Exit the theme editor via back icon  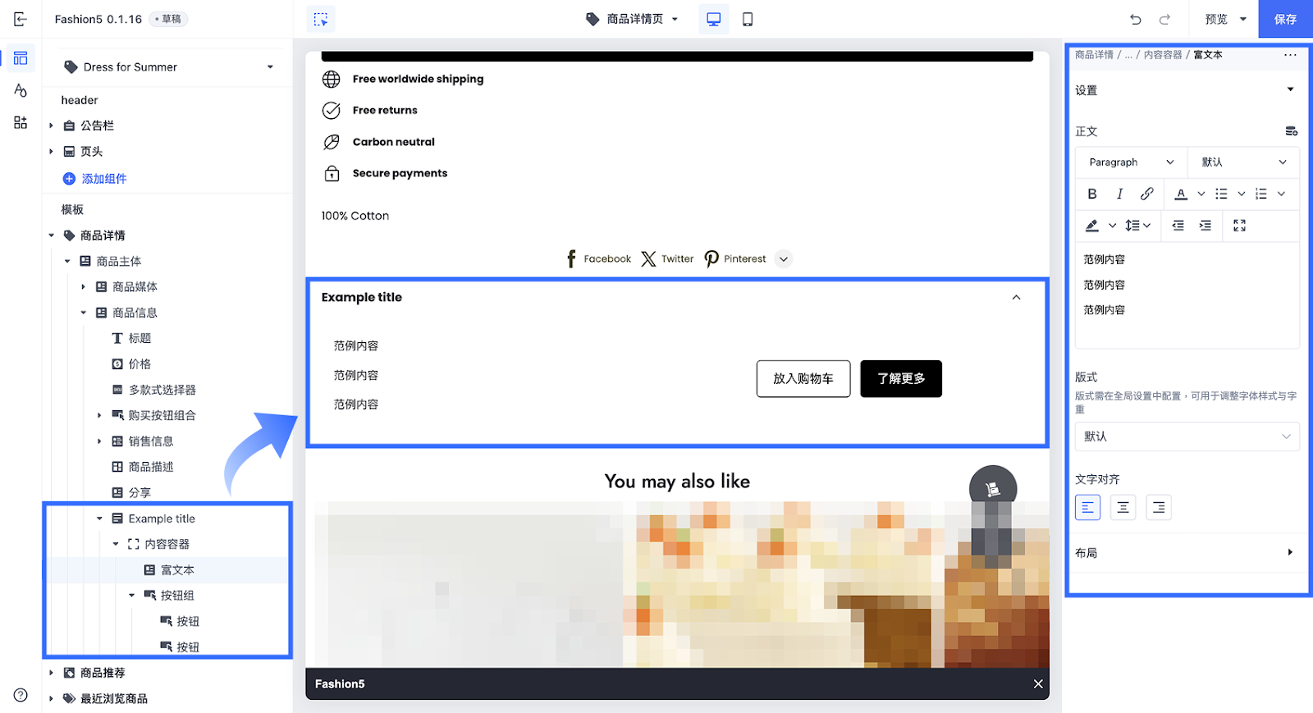click(21, 19)
